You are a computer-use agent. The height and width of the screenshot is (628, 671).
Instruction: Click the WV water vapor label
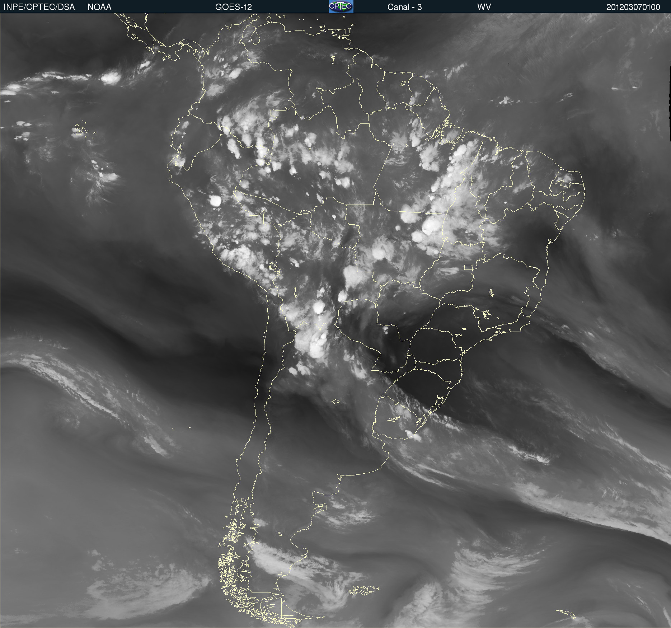(484, 7)
